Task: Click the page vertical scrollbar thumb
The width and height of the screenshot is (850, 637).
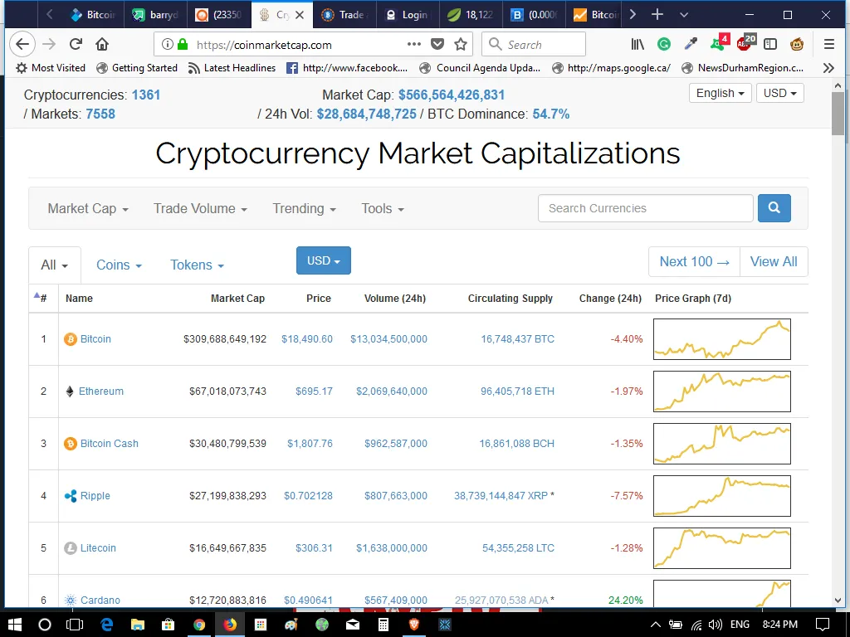Action: tap(838, 113)
